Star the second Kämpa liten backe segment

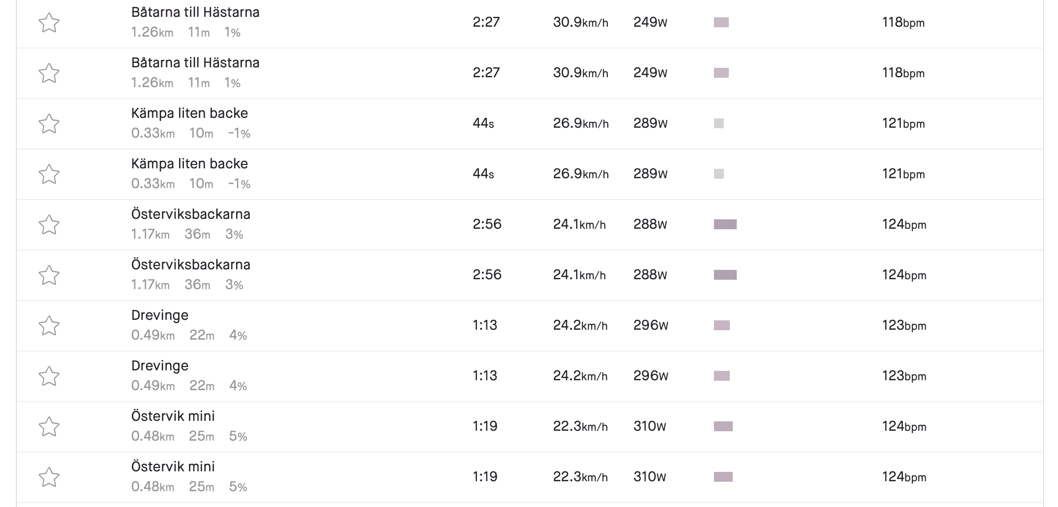49,174
